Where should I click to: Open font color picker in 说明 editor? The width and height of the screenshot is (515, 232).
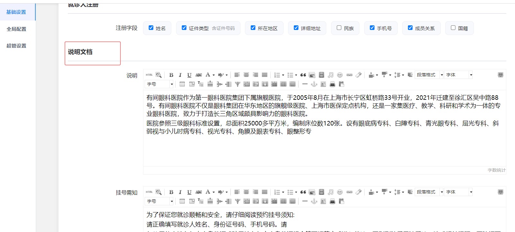[x=210, y=75]
